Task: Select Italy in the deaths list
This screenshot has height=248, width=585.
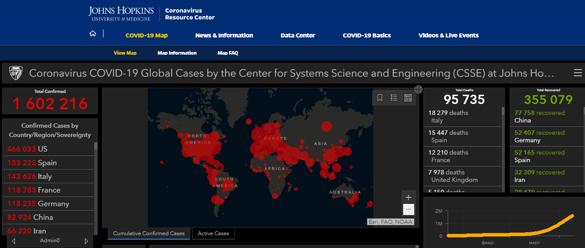Action: point(462,117)
